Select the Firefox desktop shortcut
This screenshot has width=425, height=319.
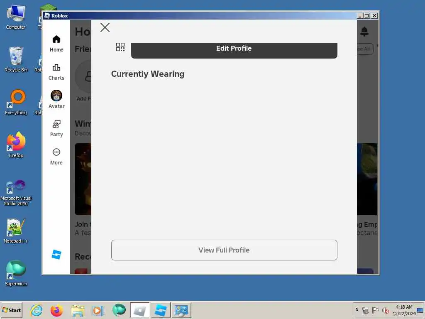[16, 145]
